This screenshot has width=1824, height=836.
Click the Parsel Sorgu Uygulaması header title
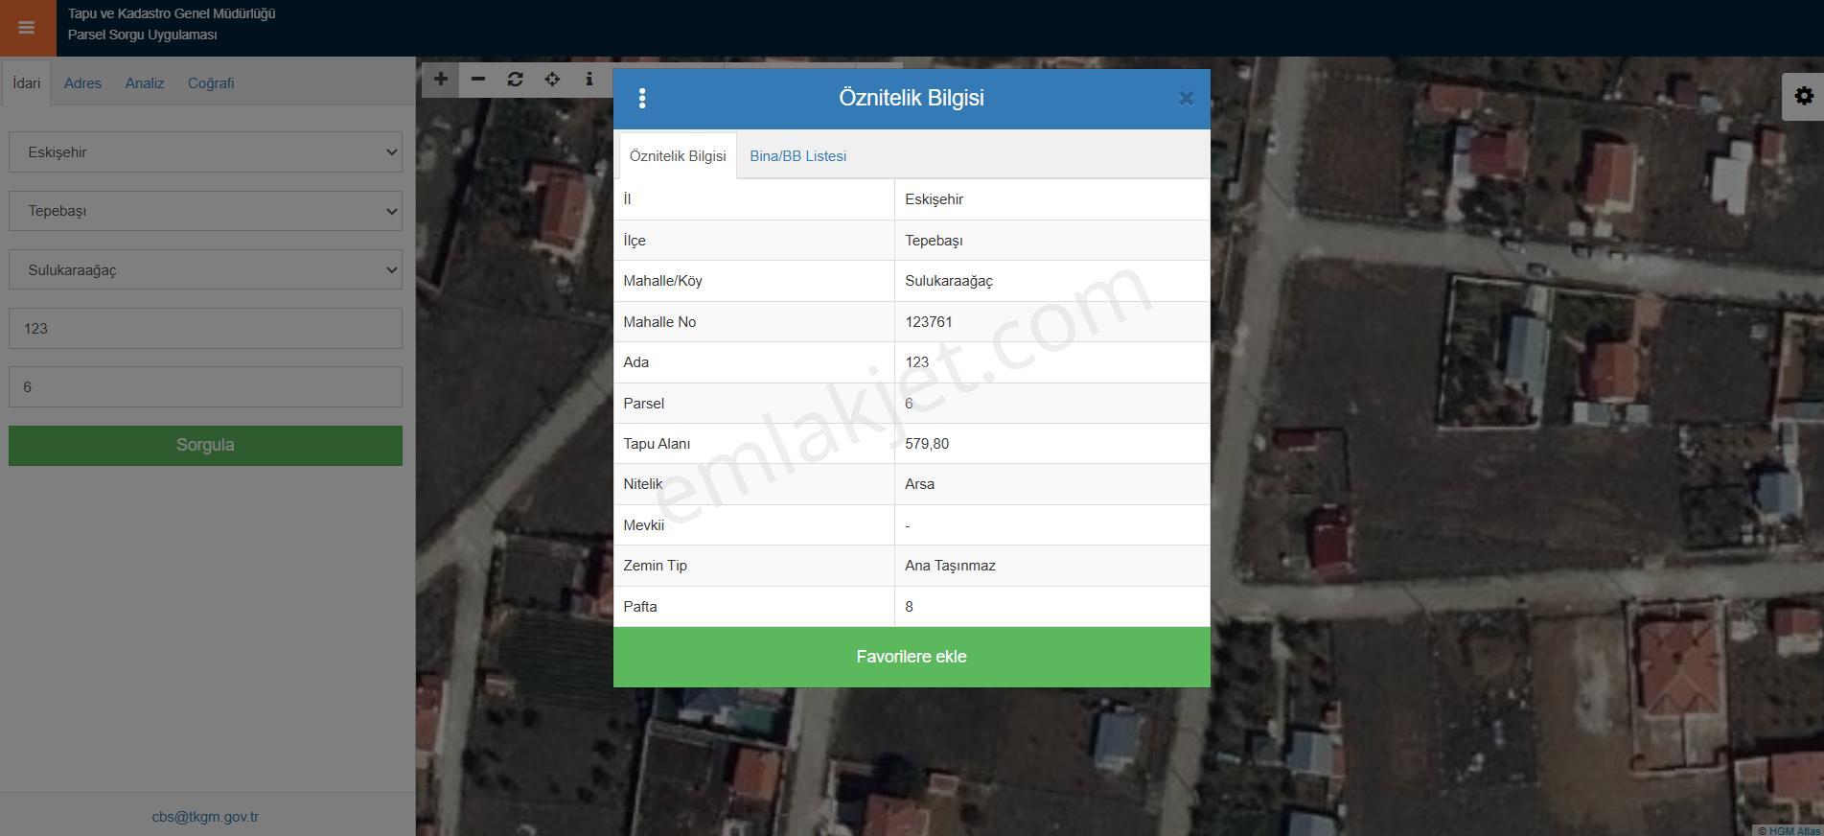[142, 35]
